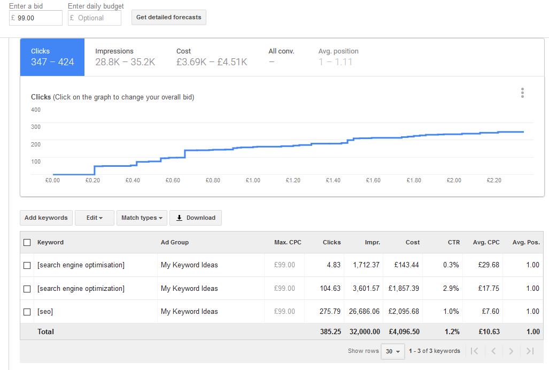Click the total clicks value 385.25
Image resolution: width=549 pixels, height=370 pixels.
(330, 332)
